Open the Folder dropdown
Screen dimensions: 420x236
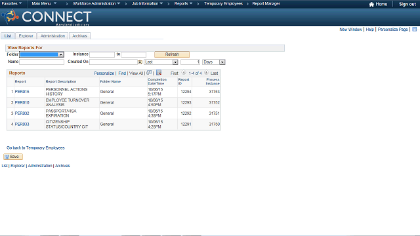(42, 54)
